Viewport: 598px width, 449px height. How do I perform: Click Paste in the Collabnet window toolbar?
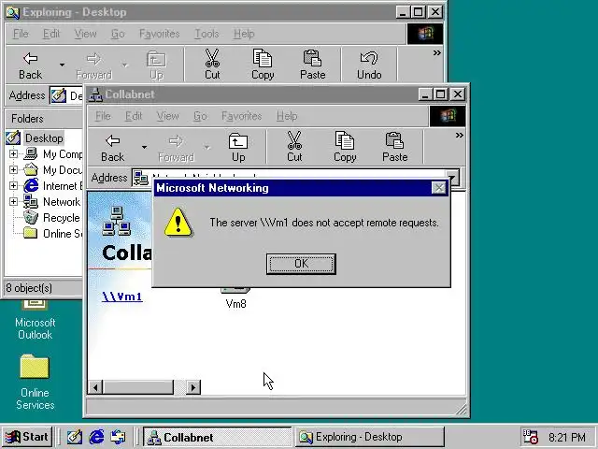click(394, 148)
